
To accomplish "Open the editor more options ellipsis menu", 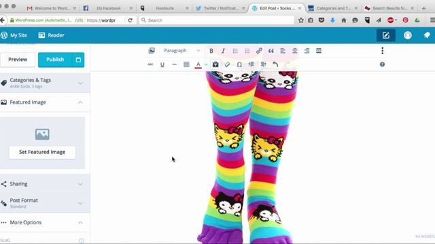I will 382,51.
